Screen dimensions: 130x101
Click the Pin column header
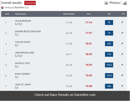(x=123, y=14)
